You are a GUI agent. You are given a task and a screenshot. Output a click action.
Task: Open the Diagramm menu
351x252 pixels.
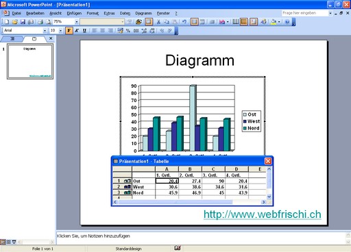coord(143,13)
